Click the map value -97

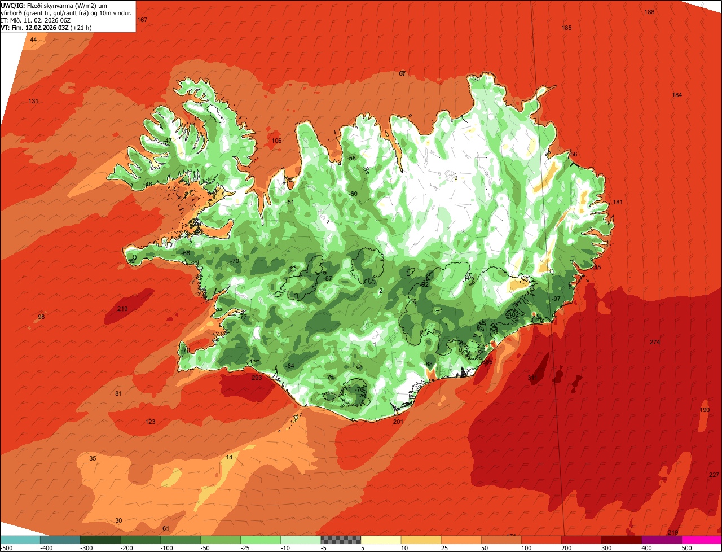556,299
